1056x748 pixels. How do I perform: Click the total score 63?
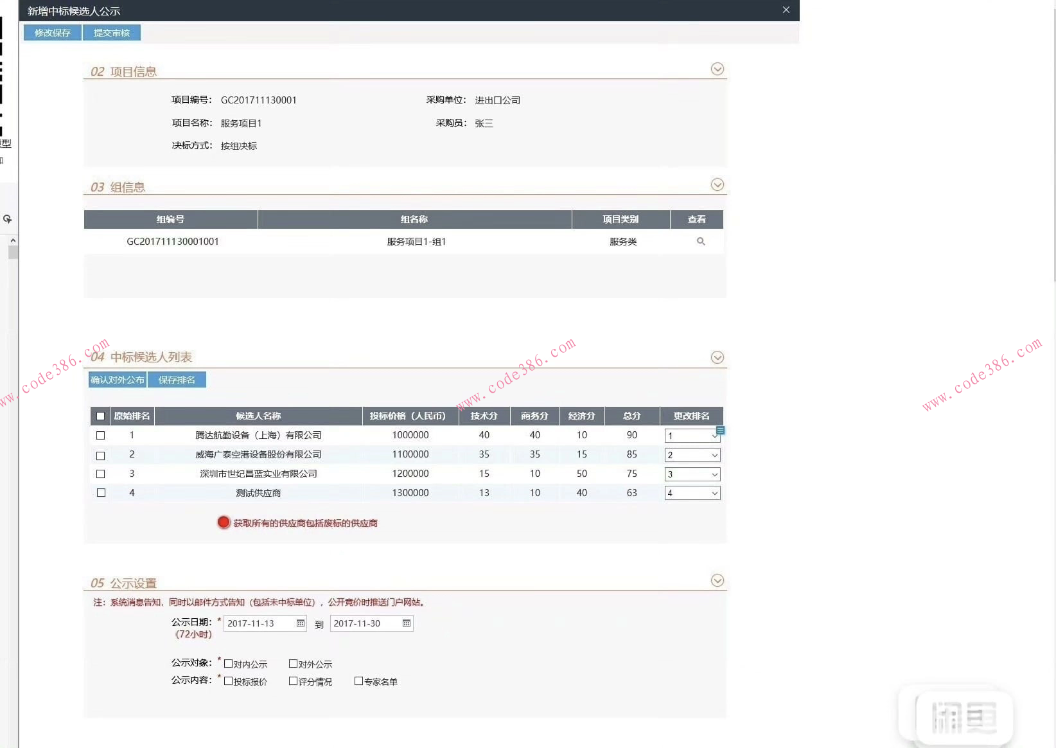[632, 493]
